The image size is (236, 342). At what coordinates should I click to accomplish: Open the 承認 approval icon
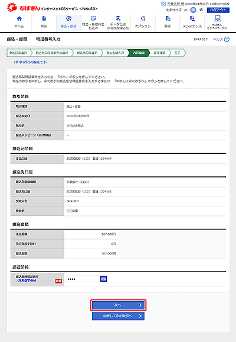click(x=168, y=18)
